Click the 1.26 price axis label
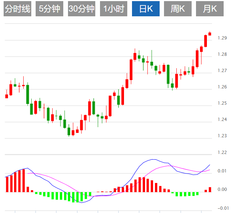 click(222, 87)
